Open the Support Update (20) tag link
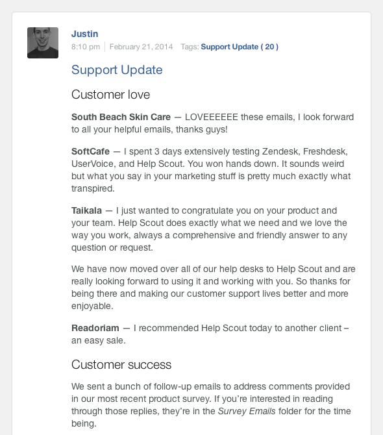The image size is (383, 435). 240,47
